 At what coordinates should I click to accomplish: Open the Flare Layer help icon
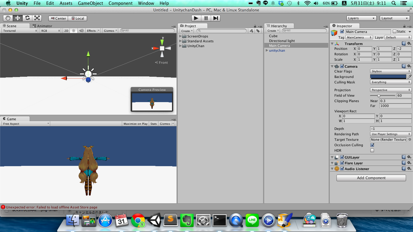tap(404, 163)
